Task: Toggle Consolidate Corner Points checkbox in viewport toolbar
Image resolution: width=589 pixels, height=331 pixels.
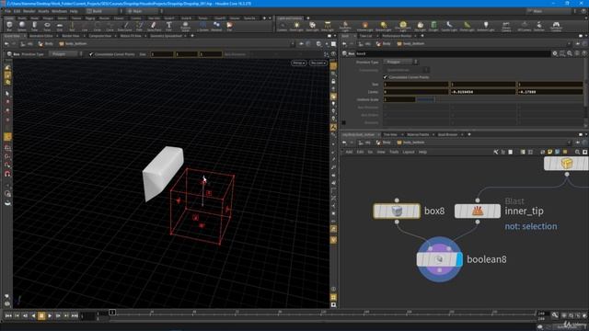Action: pos(91,54)
